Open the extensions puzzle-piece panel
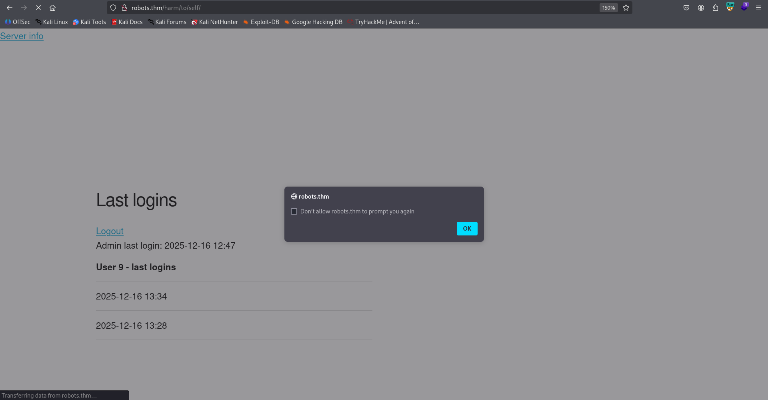Viewport: 768px width, 400px height. point(716,8)
